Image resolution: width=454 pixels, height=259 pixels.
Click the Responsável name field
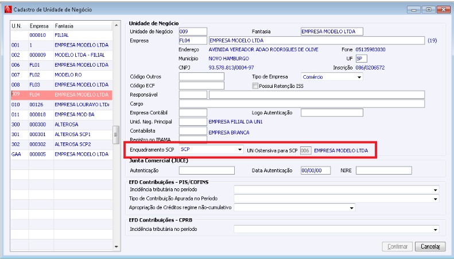[317, 95]
